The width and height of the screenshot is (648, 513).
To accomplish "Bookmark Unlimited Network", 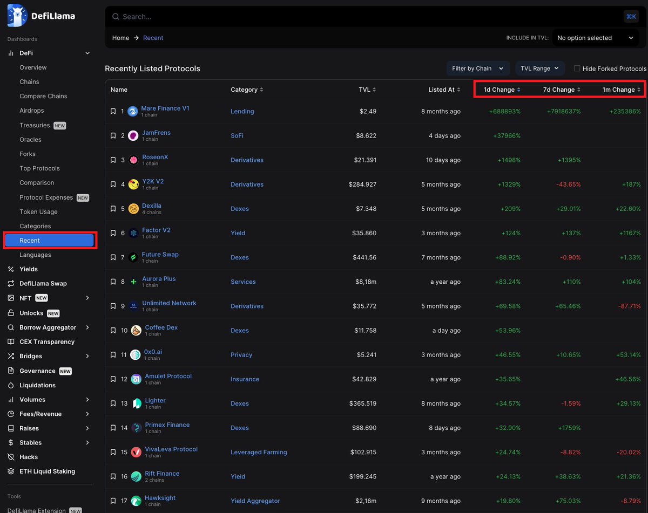I will (113, 306).
